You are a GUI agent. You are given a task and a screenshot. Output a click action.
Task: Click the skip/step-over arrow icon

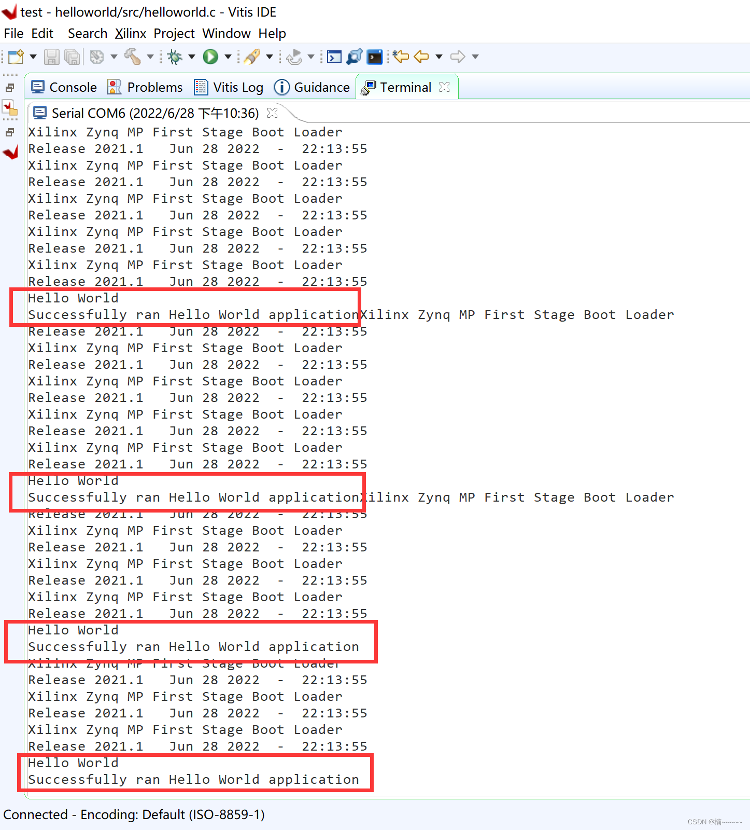coord(294,57)
